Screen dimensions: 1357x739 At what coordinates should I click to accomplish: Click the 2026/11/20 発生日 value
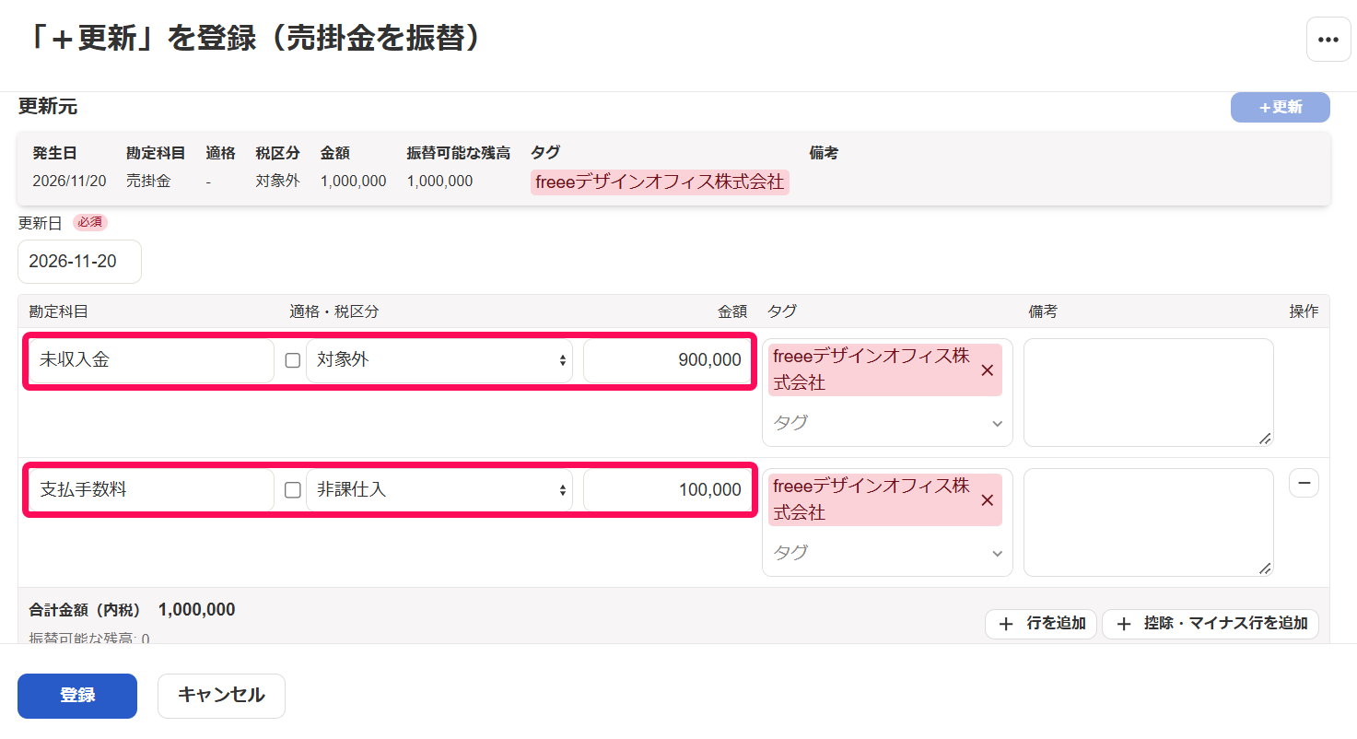69,182
